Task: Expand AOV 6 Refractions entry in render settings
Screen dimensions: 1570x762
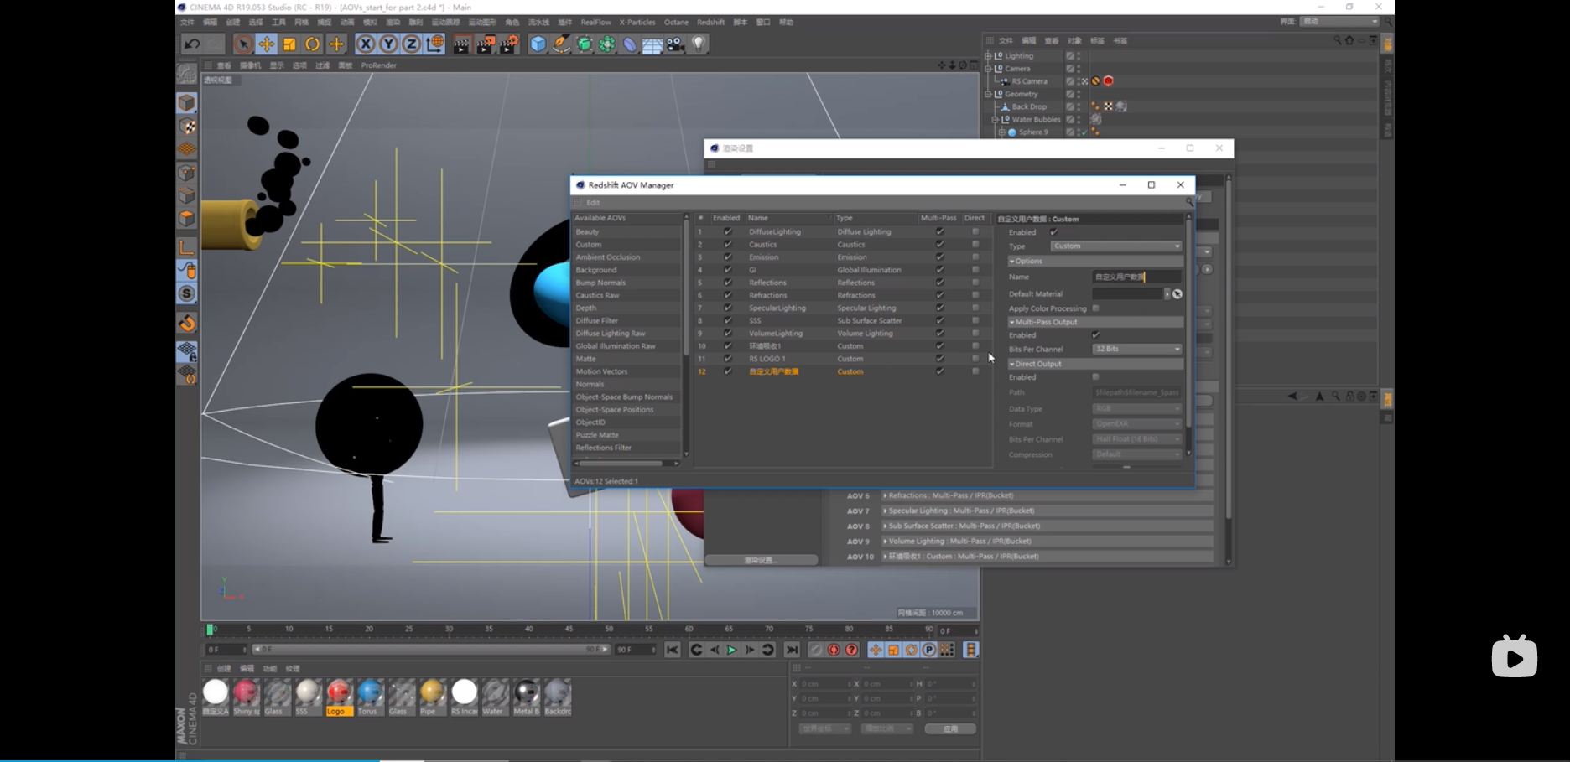Action: [x=885, y=495]
